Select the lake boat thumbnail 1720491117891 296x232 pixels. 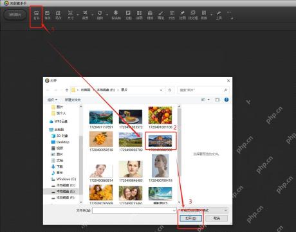click(x=101, y=117)
